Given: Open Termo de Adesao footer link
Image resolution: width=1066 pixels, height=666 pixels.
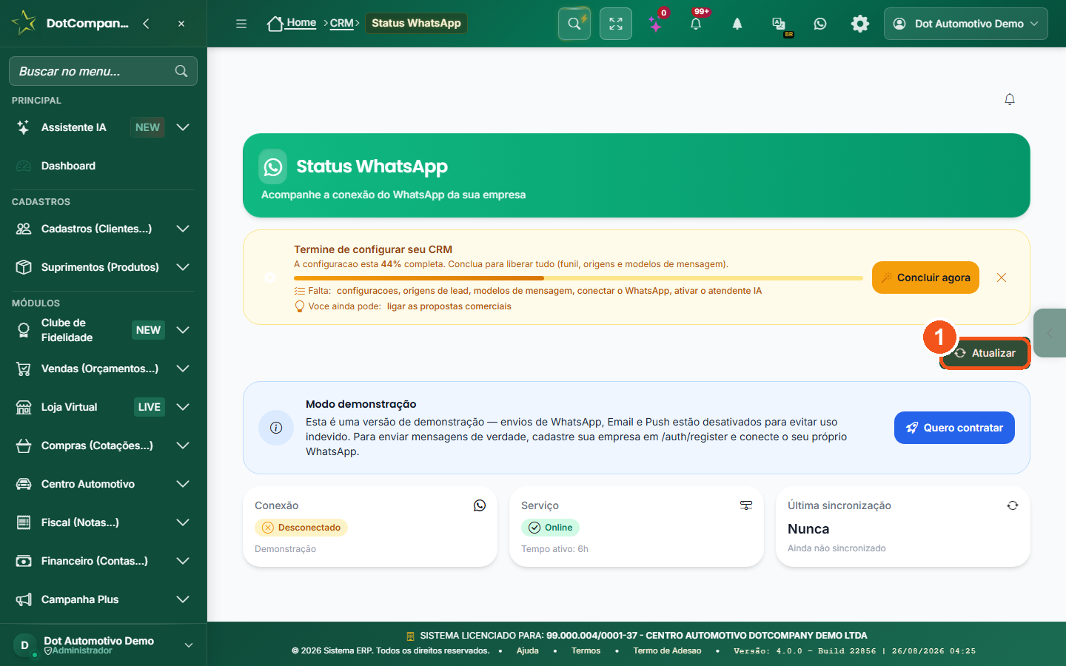Looking at the screenshot, I should pos(667,650).
